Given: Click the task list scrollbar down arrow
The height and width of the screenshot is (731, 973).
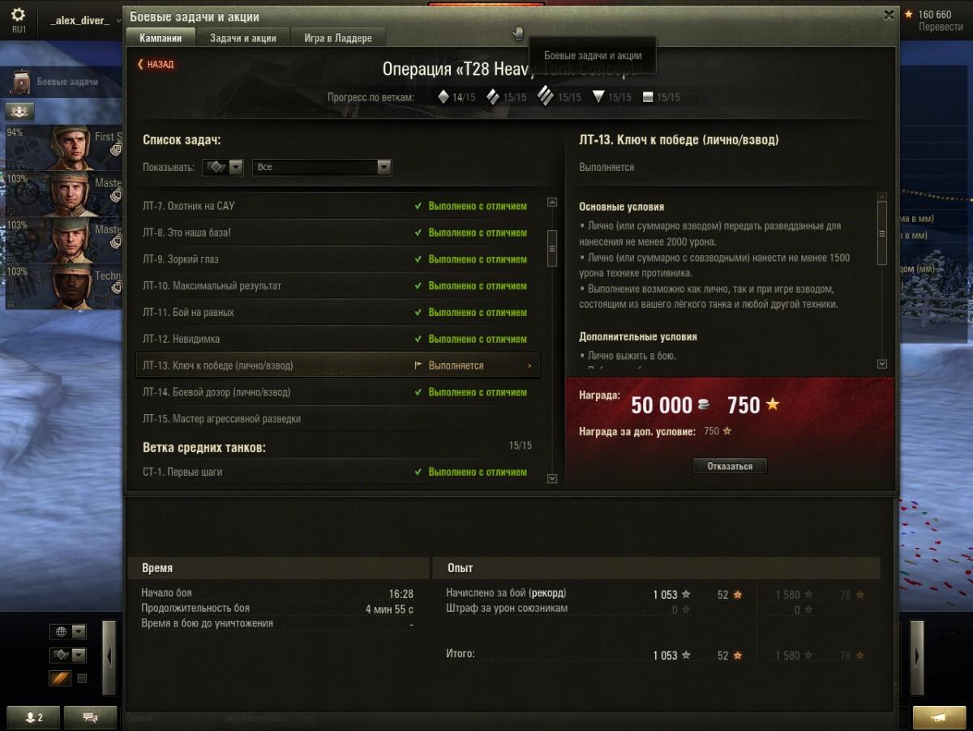Looking at the screenshot, I should point(552,478).
